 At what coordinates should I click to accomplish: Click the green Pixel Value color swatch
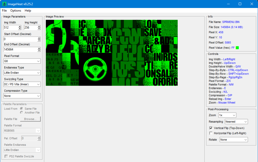237,48
